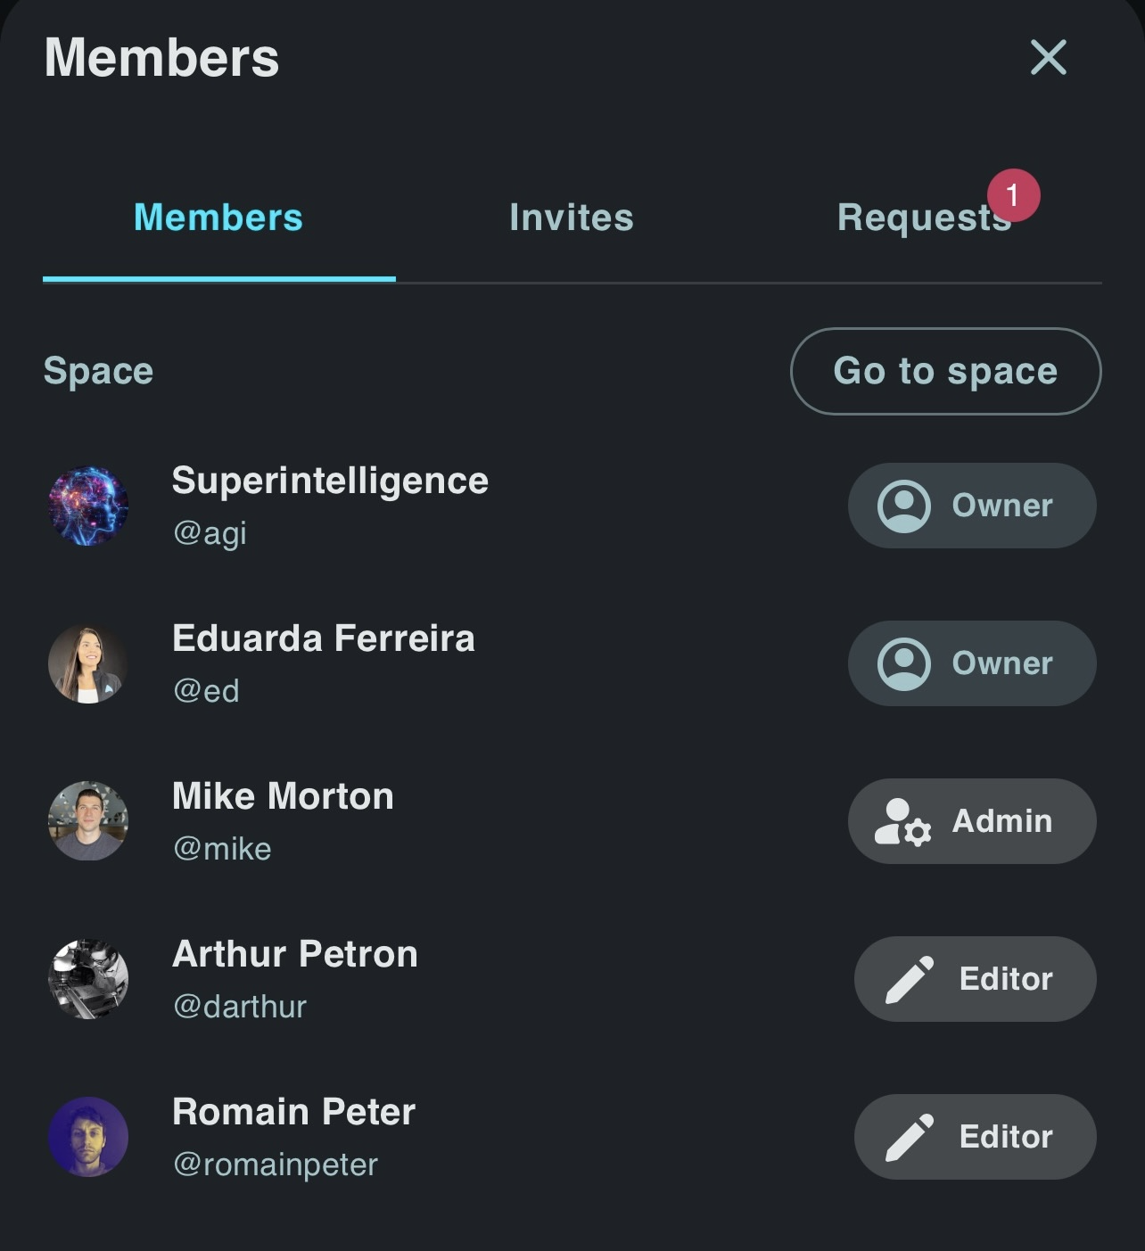Screen dimensions: 1145x1251
Task: Select the Members tab
Action: (x=218, y=218)
